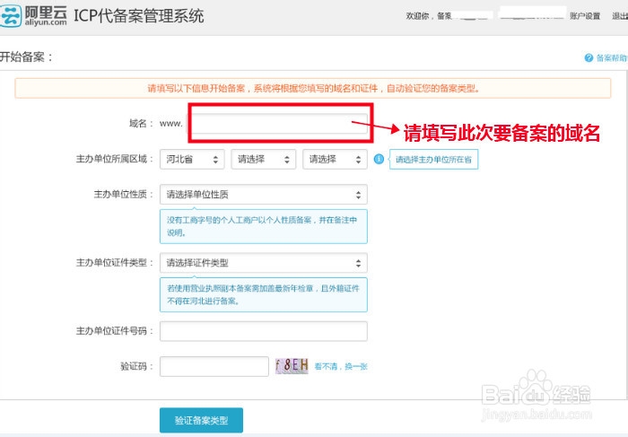Click the 没有工商字号的个人工商户 hint text

pos(262,226)
